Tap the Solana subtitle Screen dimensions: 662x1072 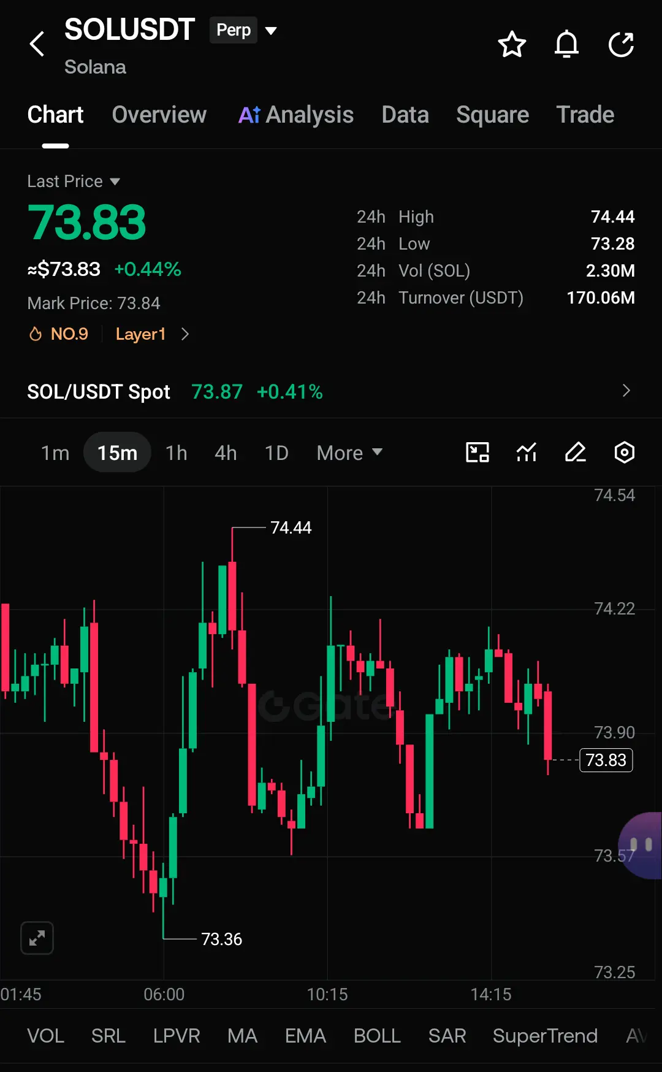tap(95, 67)
